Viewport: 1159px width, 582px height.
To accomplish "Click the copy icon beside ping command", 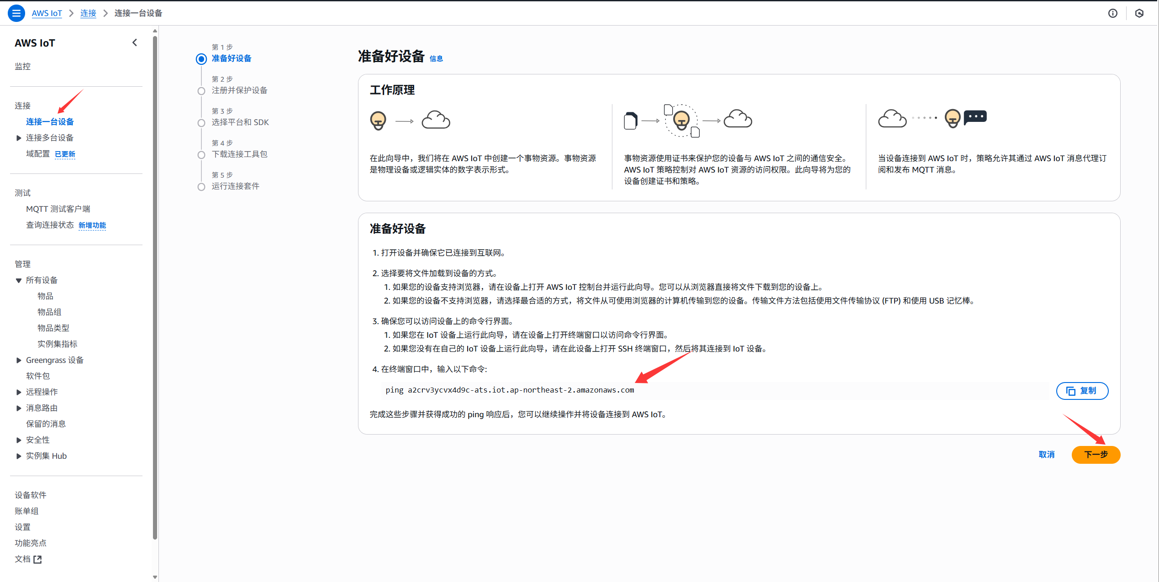I will [x=1070, y=391].
